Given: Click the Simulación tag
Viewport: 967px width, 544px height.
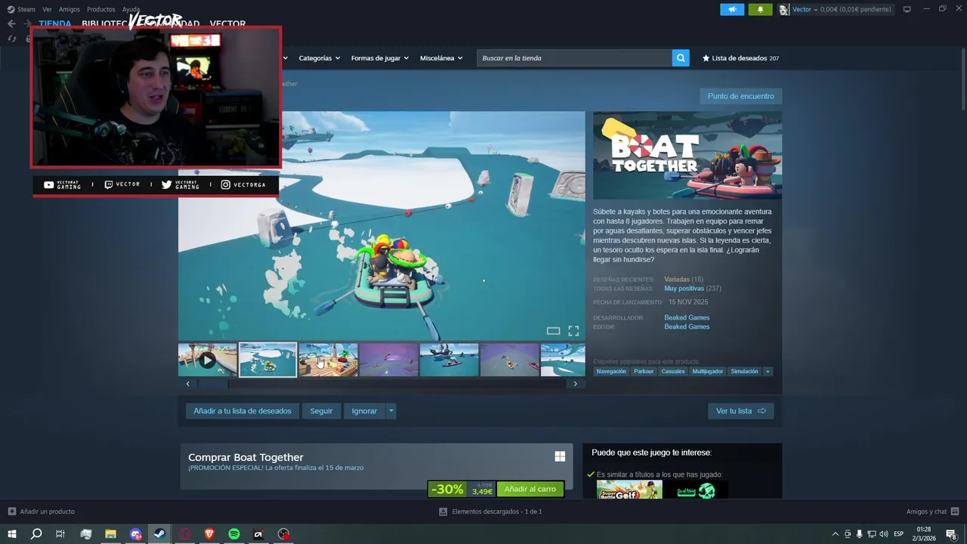Looking at the screenshot, I should coord(744,371).
